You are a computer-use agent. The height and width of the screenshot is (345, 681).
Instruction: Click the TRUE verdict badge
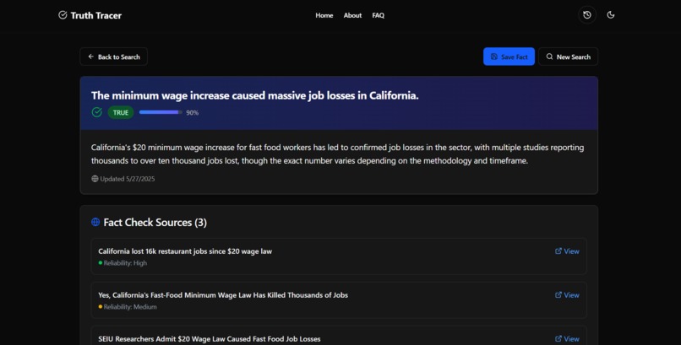121,113
